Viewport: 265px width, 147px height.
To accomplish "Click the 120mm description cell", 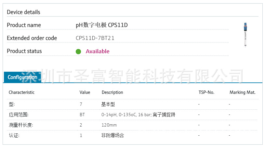I will coord(109,125).
